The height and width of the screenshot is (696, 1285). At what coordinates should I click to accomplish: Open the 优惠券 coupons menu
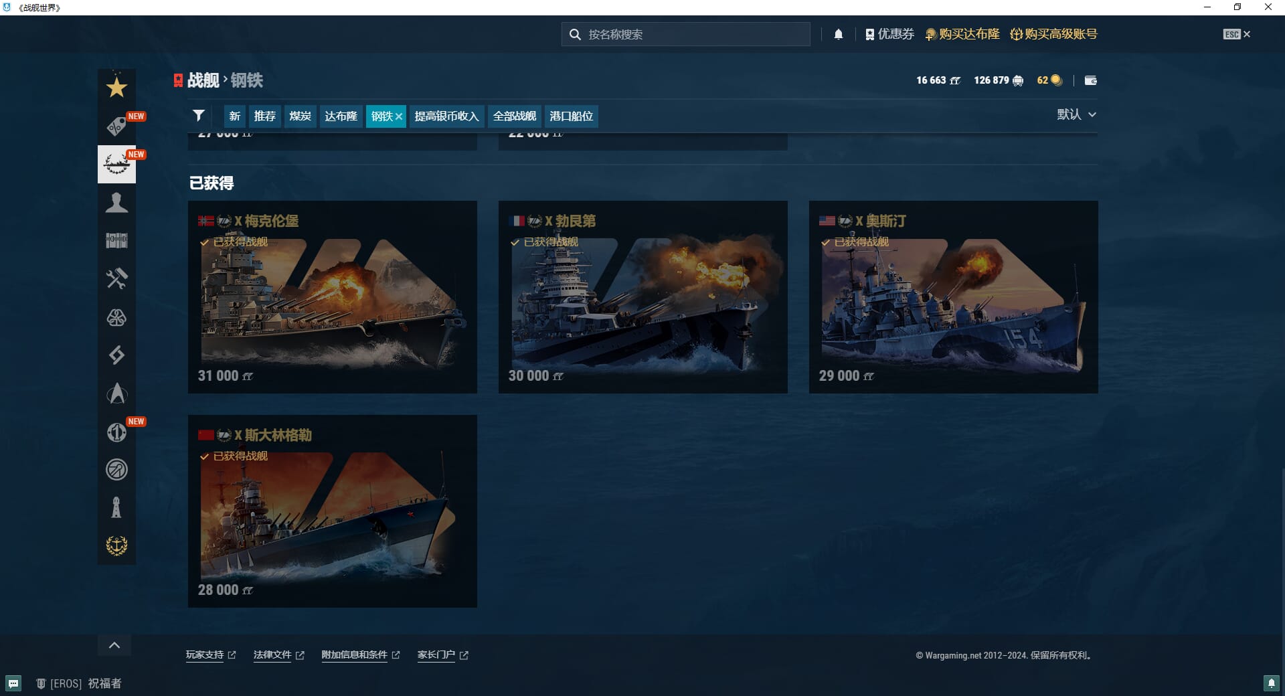coord(889,34)
